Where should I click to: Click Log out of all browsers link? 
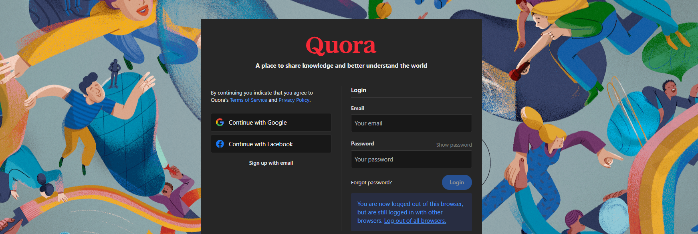(415, 221)
